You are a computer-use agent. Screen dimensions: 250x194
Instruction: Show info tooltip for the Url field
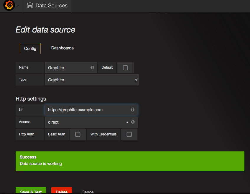132,110
